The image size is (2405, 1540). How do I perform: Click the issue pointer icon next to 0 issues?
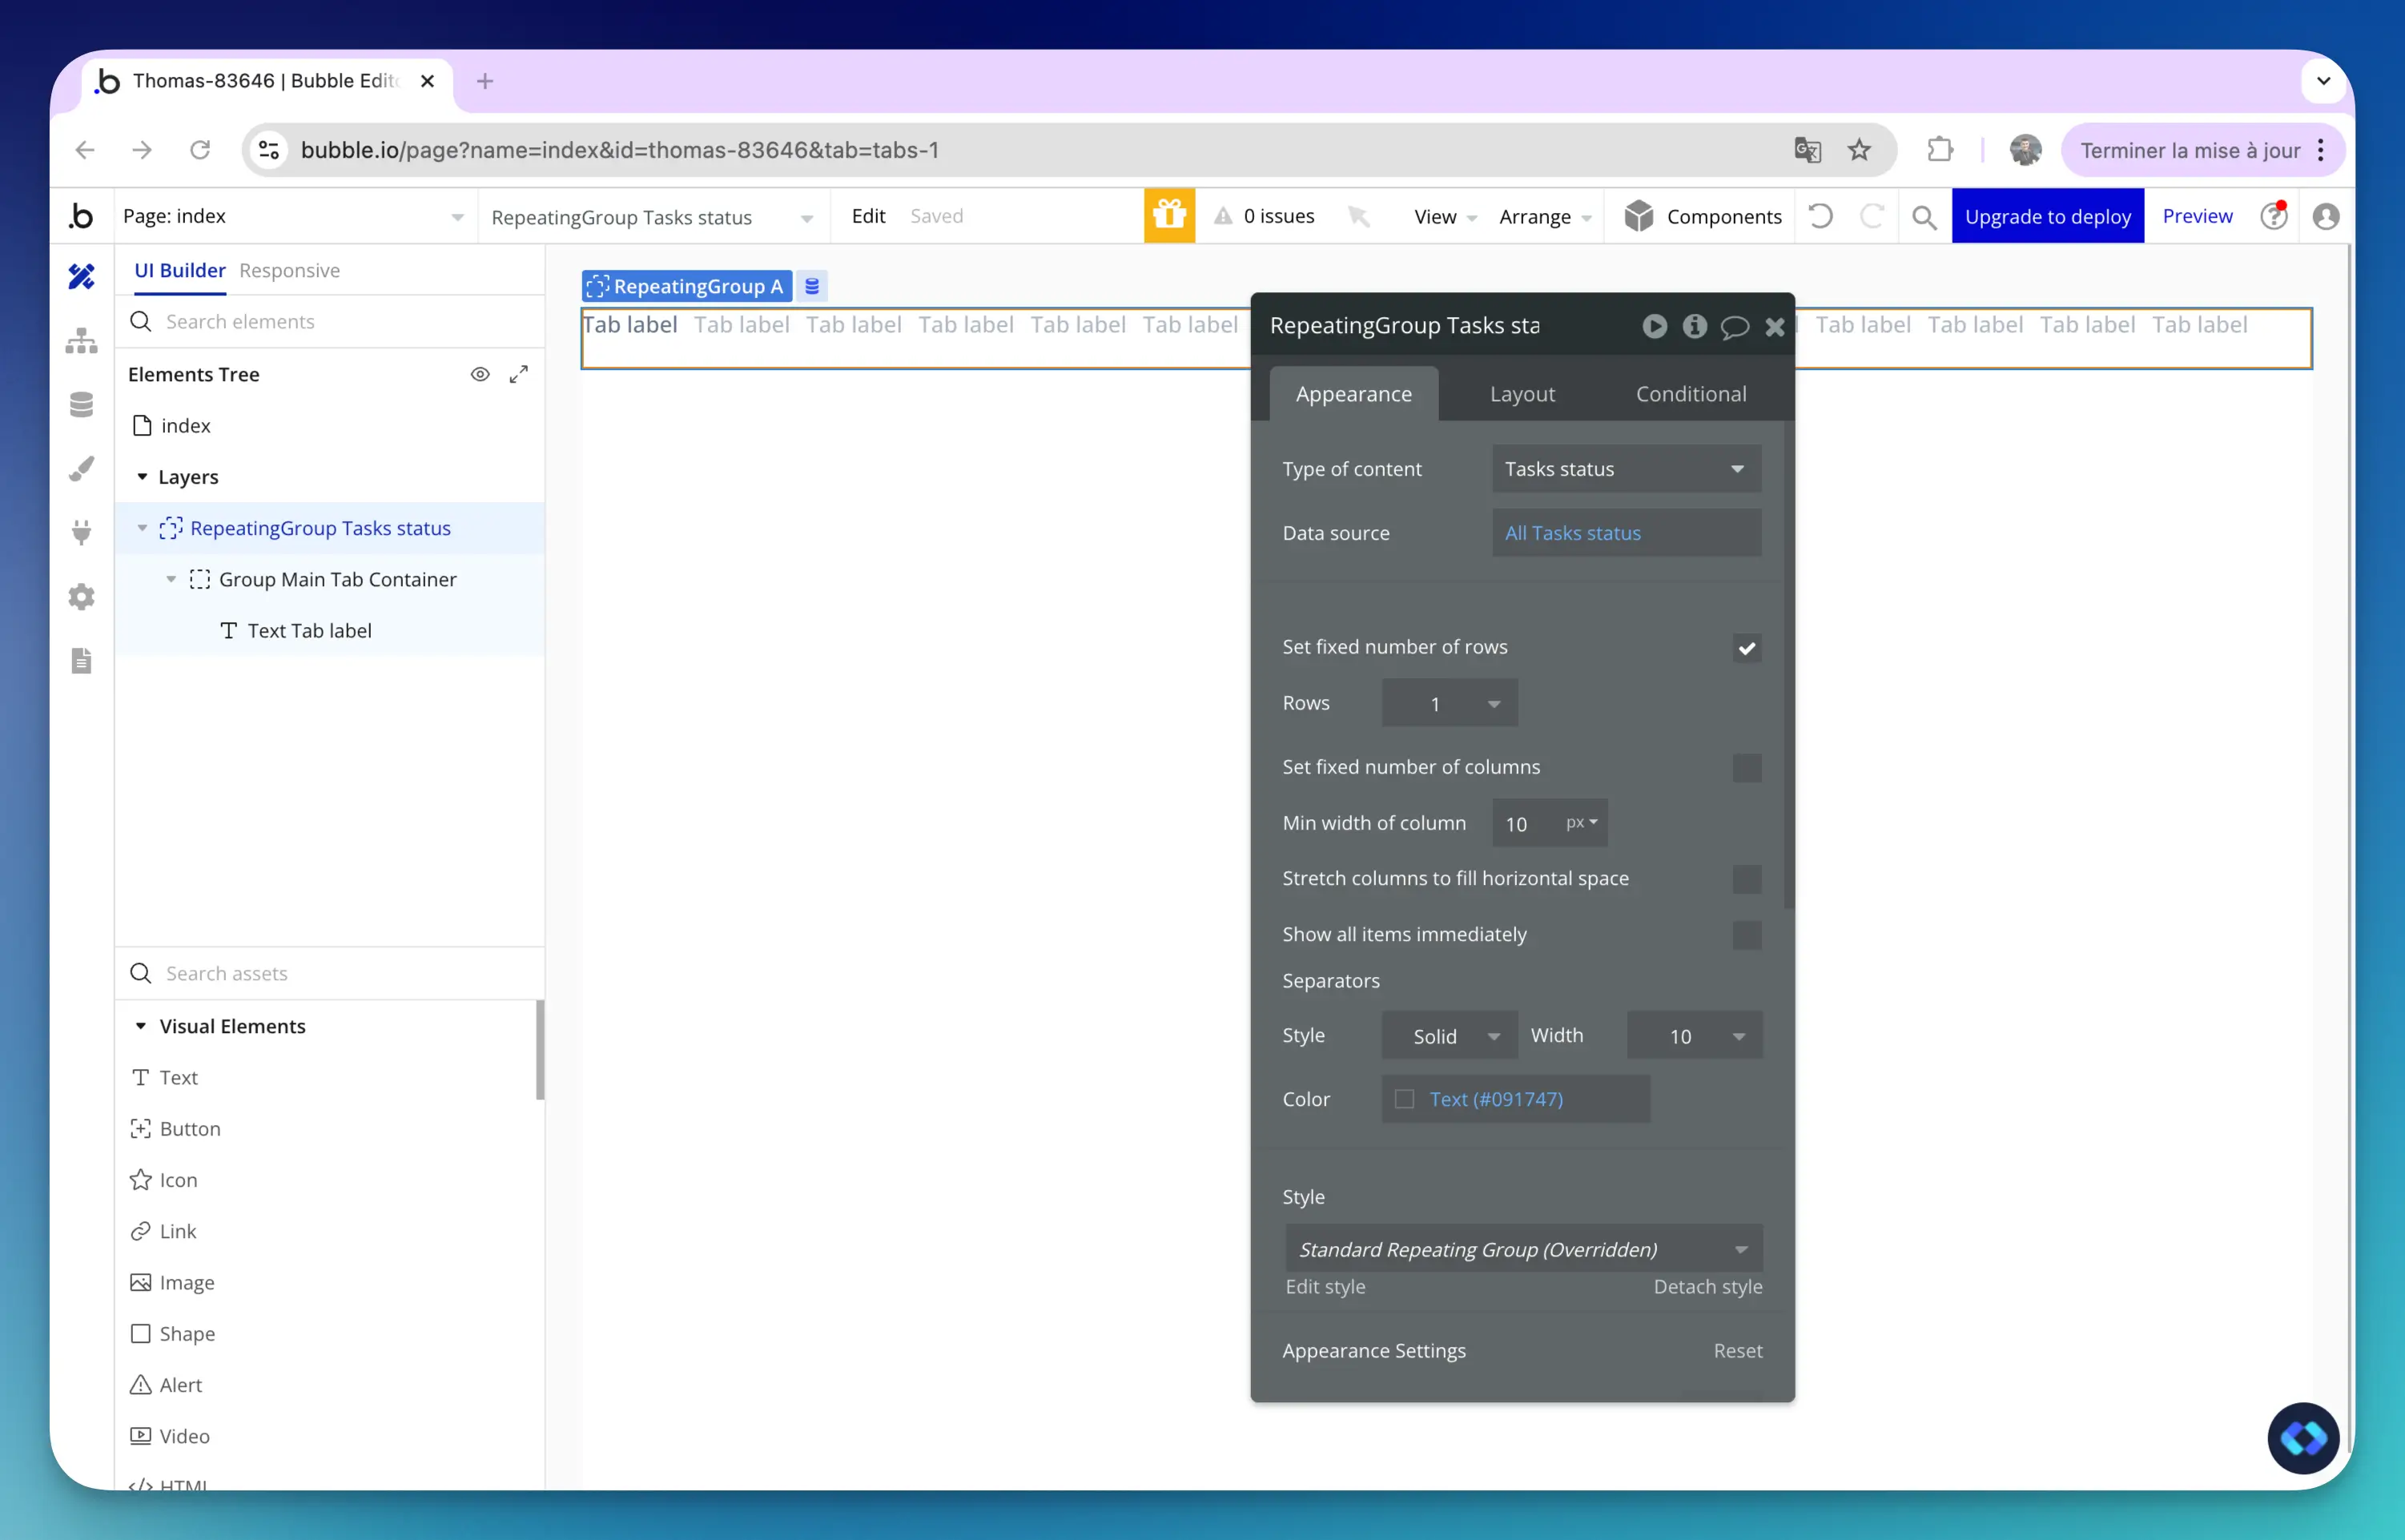[1358, 216]
